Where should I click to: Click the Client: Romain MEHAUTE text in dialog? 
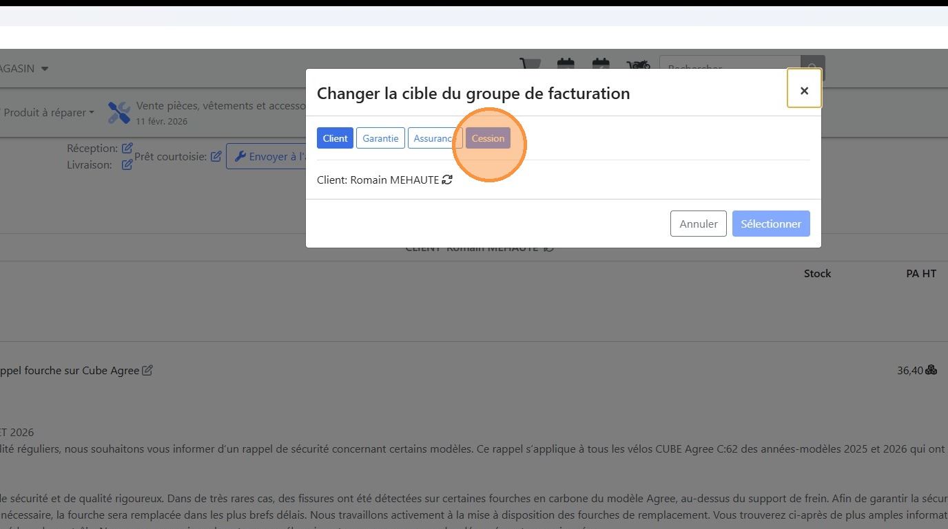[x=378, y=180]
